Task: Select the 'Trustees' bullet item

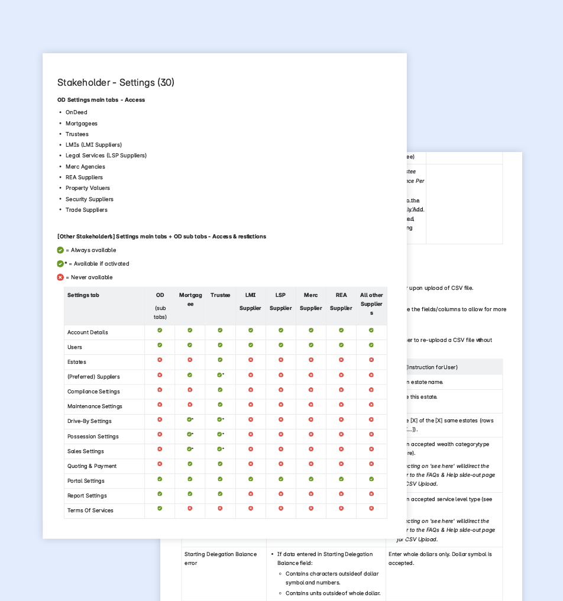Action: click(77, 134)
